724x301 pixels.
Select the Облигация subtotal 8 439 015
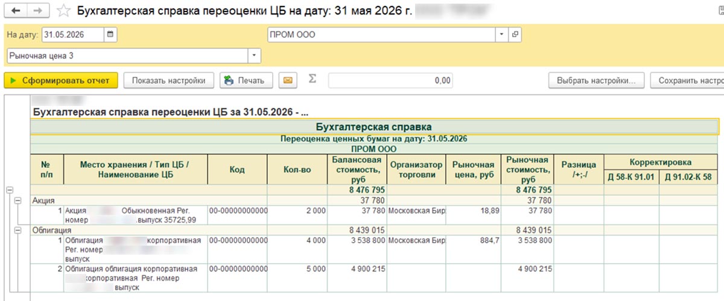[x=356, y=230]
